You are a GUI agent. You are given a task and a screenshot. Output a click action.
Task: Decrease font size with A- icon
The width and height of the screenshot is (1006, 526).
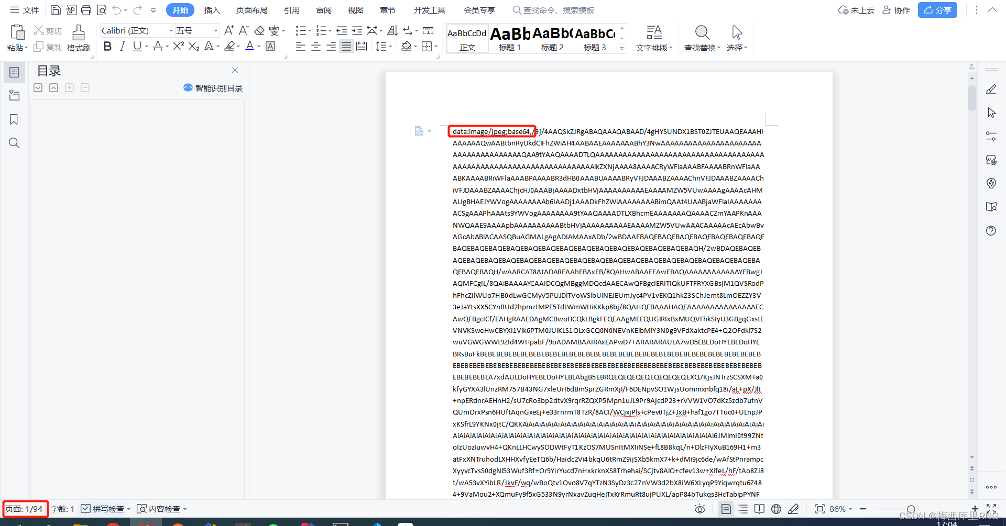pyautogui.click(x=244, y=30)
